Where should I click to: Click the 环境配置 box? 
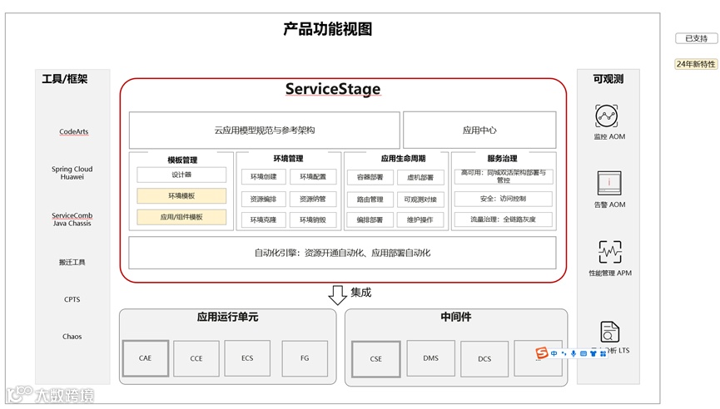tap(313, 176)
